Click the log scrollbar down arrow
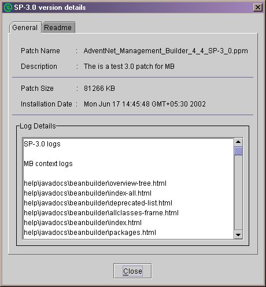Viewport: 266px width, 287px height. click(238, 234)
